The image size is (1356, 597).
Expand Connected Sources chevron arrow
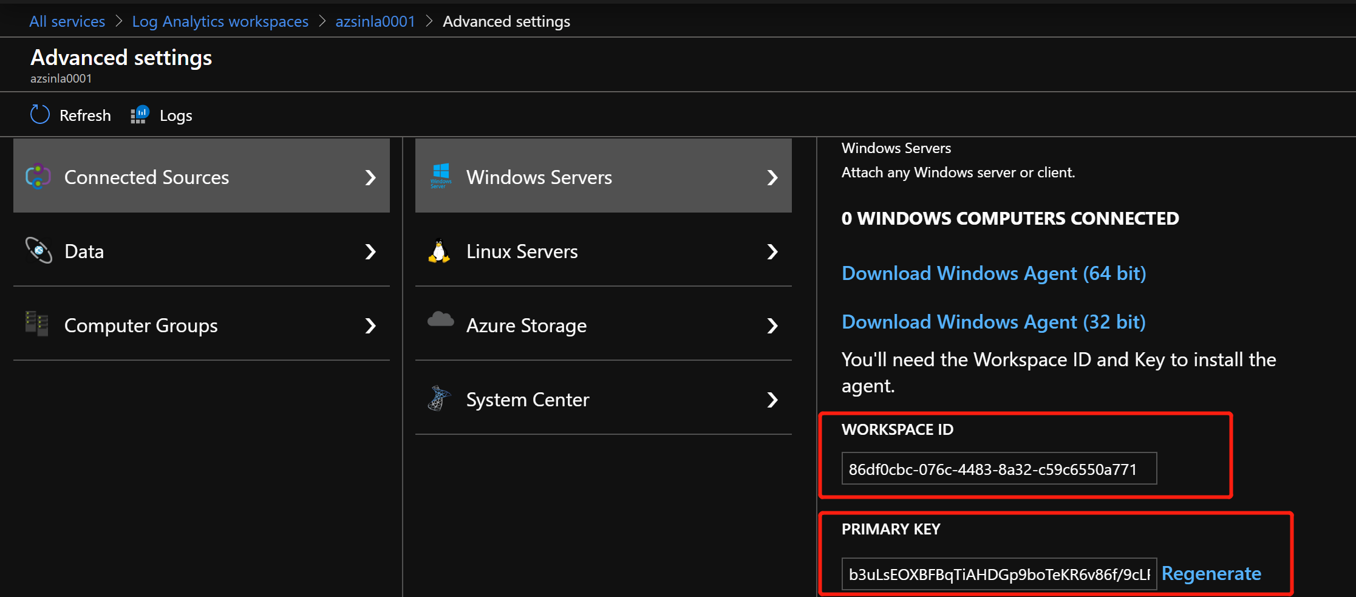[370, 177]
